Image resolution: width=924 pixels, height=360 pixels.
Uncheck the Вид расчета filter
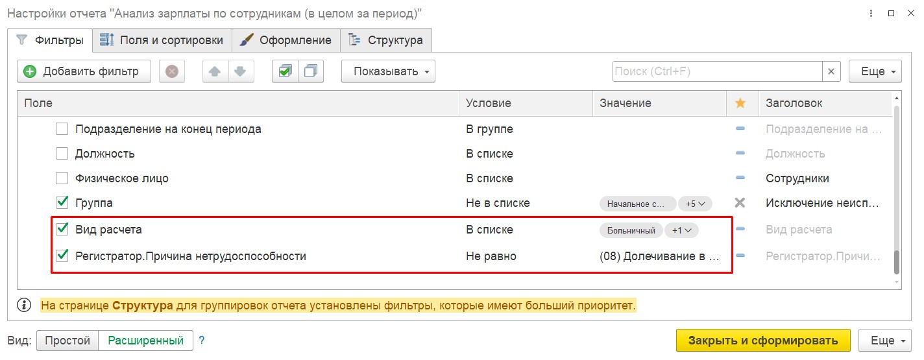pyautogui.click(x=62, y=229)
